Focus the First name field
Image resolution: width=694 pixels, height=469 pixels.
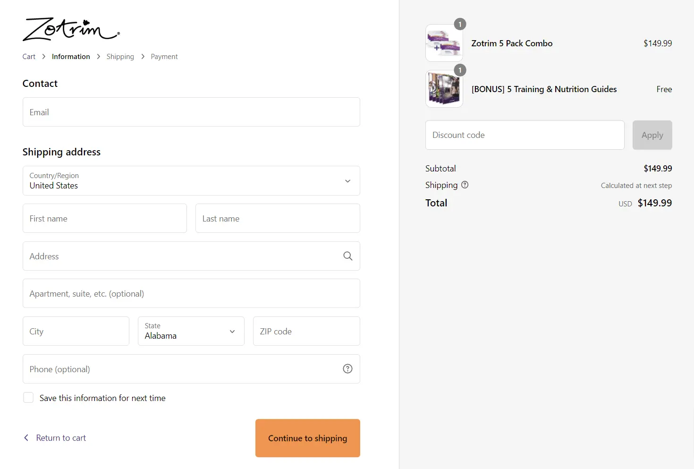[x=105, y=218]
